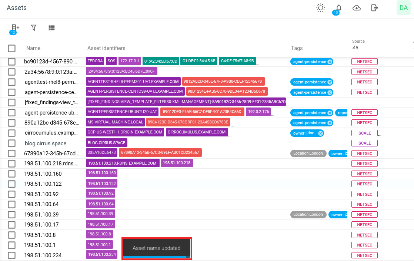Open the DA user avatar menu
The width and height of the screenshot is (414, 261).
click(403, 8)
